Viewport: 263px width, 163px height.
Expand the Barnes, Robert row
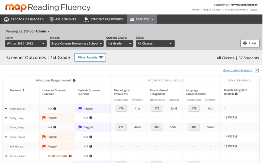6,156
